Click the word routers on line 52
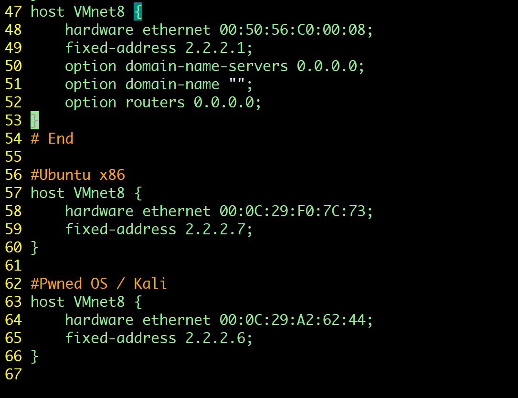Screen dimensions: 518x398 coord(155,102)
